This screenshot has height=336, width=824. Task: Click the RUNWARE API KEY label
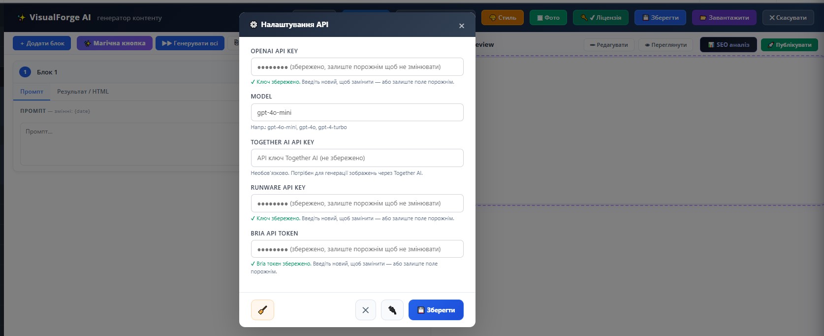point(278,188)
